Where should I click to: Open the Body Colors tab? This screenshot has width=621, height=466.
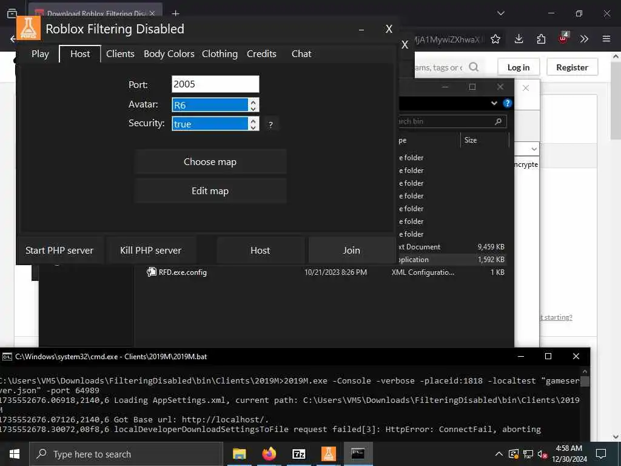(169, 54)
